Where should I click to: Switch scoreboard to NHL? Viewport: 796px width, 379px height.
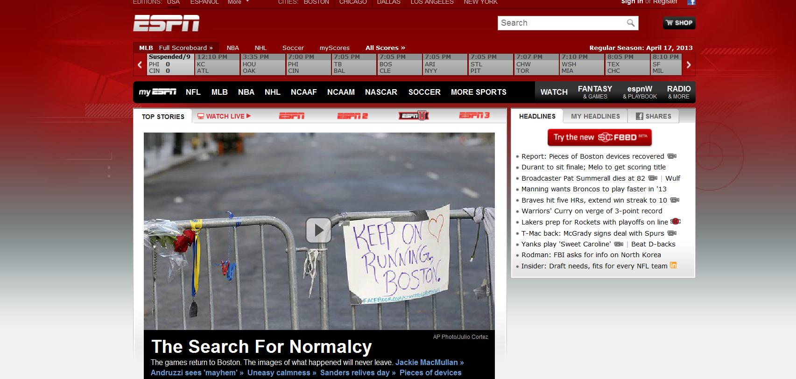(261, 48)
